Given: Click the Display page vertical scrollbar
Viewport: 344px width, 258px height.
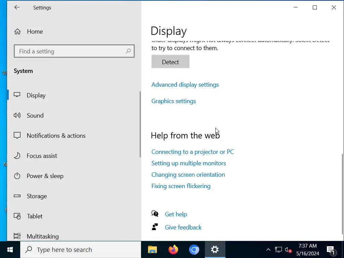Looking at the screenshot, I should [342, 194].
